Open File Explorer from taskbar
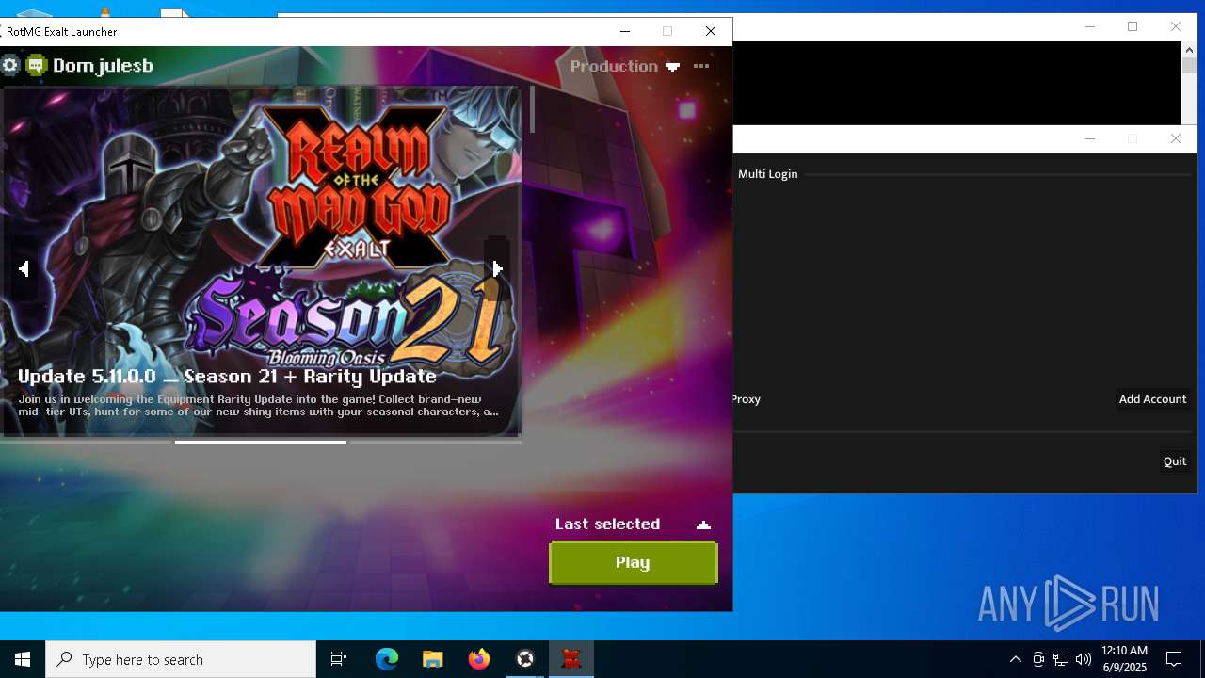The width and height of the screenshot is (1205, 678). (433, 659)
